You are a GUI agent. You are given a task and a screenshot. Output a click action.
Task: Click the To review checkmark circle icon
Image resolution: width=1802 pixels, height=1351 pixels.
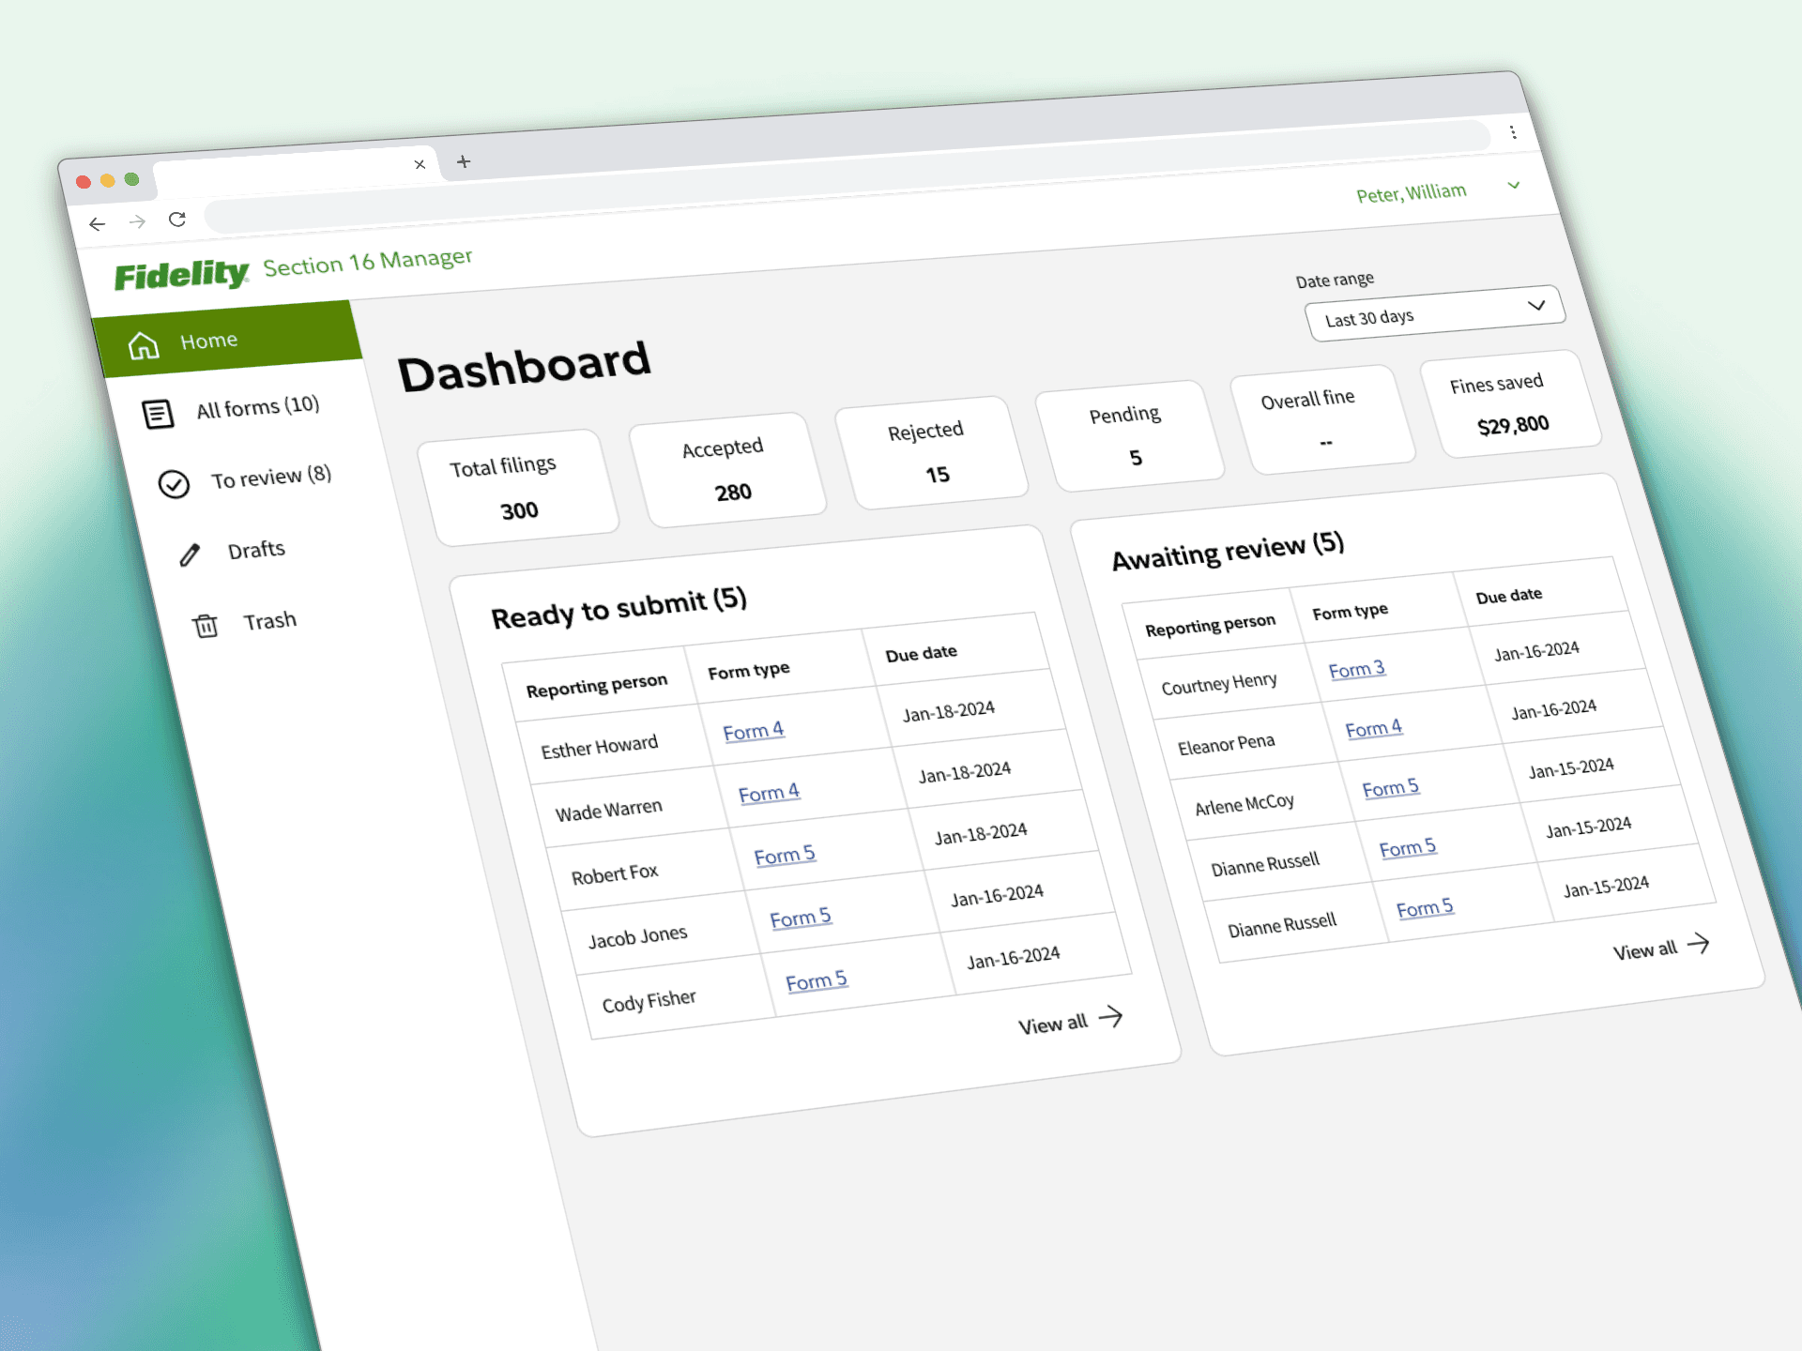174,484
